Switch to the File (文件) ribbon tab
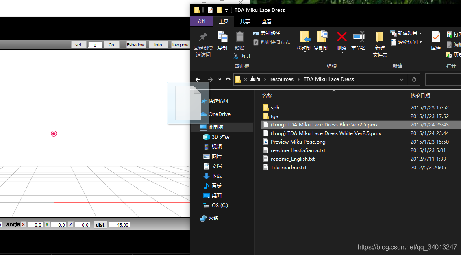 (201, 21)
